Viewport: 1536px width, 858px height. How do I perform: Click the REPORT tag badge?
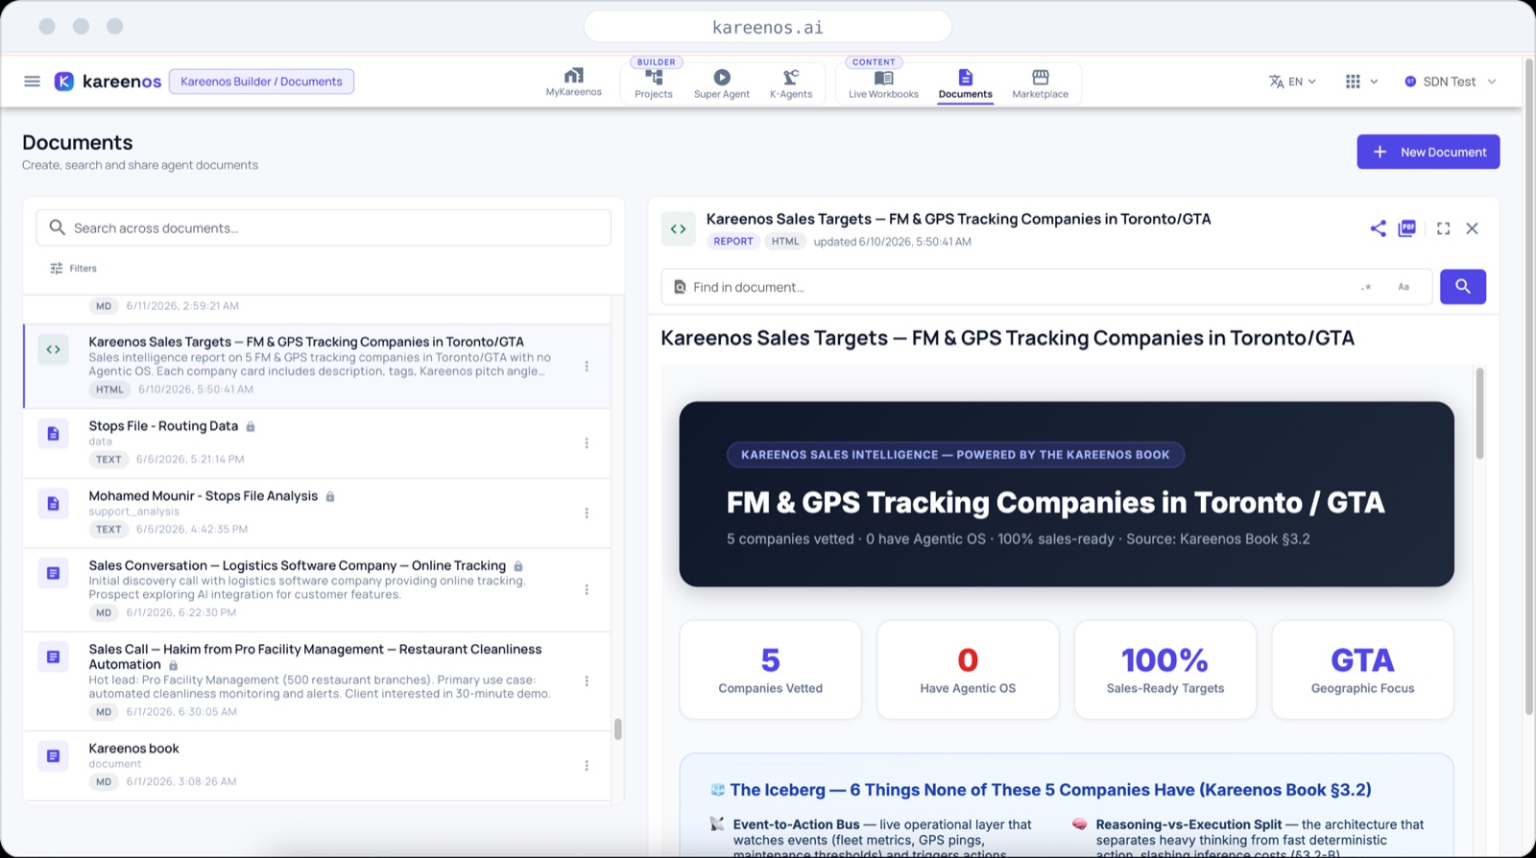[733, 242]
